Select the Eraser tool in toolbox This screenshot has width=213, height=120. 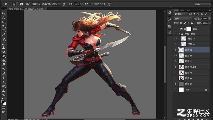pos(4,56)
